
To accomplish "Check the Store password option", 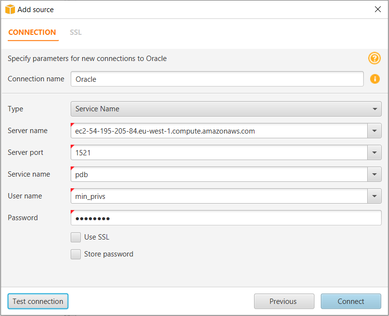I will [76, 254].
